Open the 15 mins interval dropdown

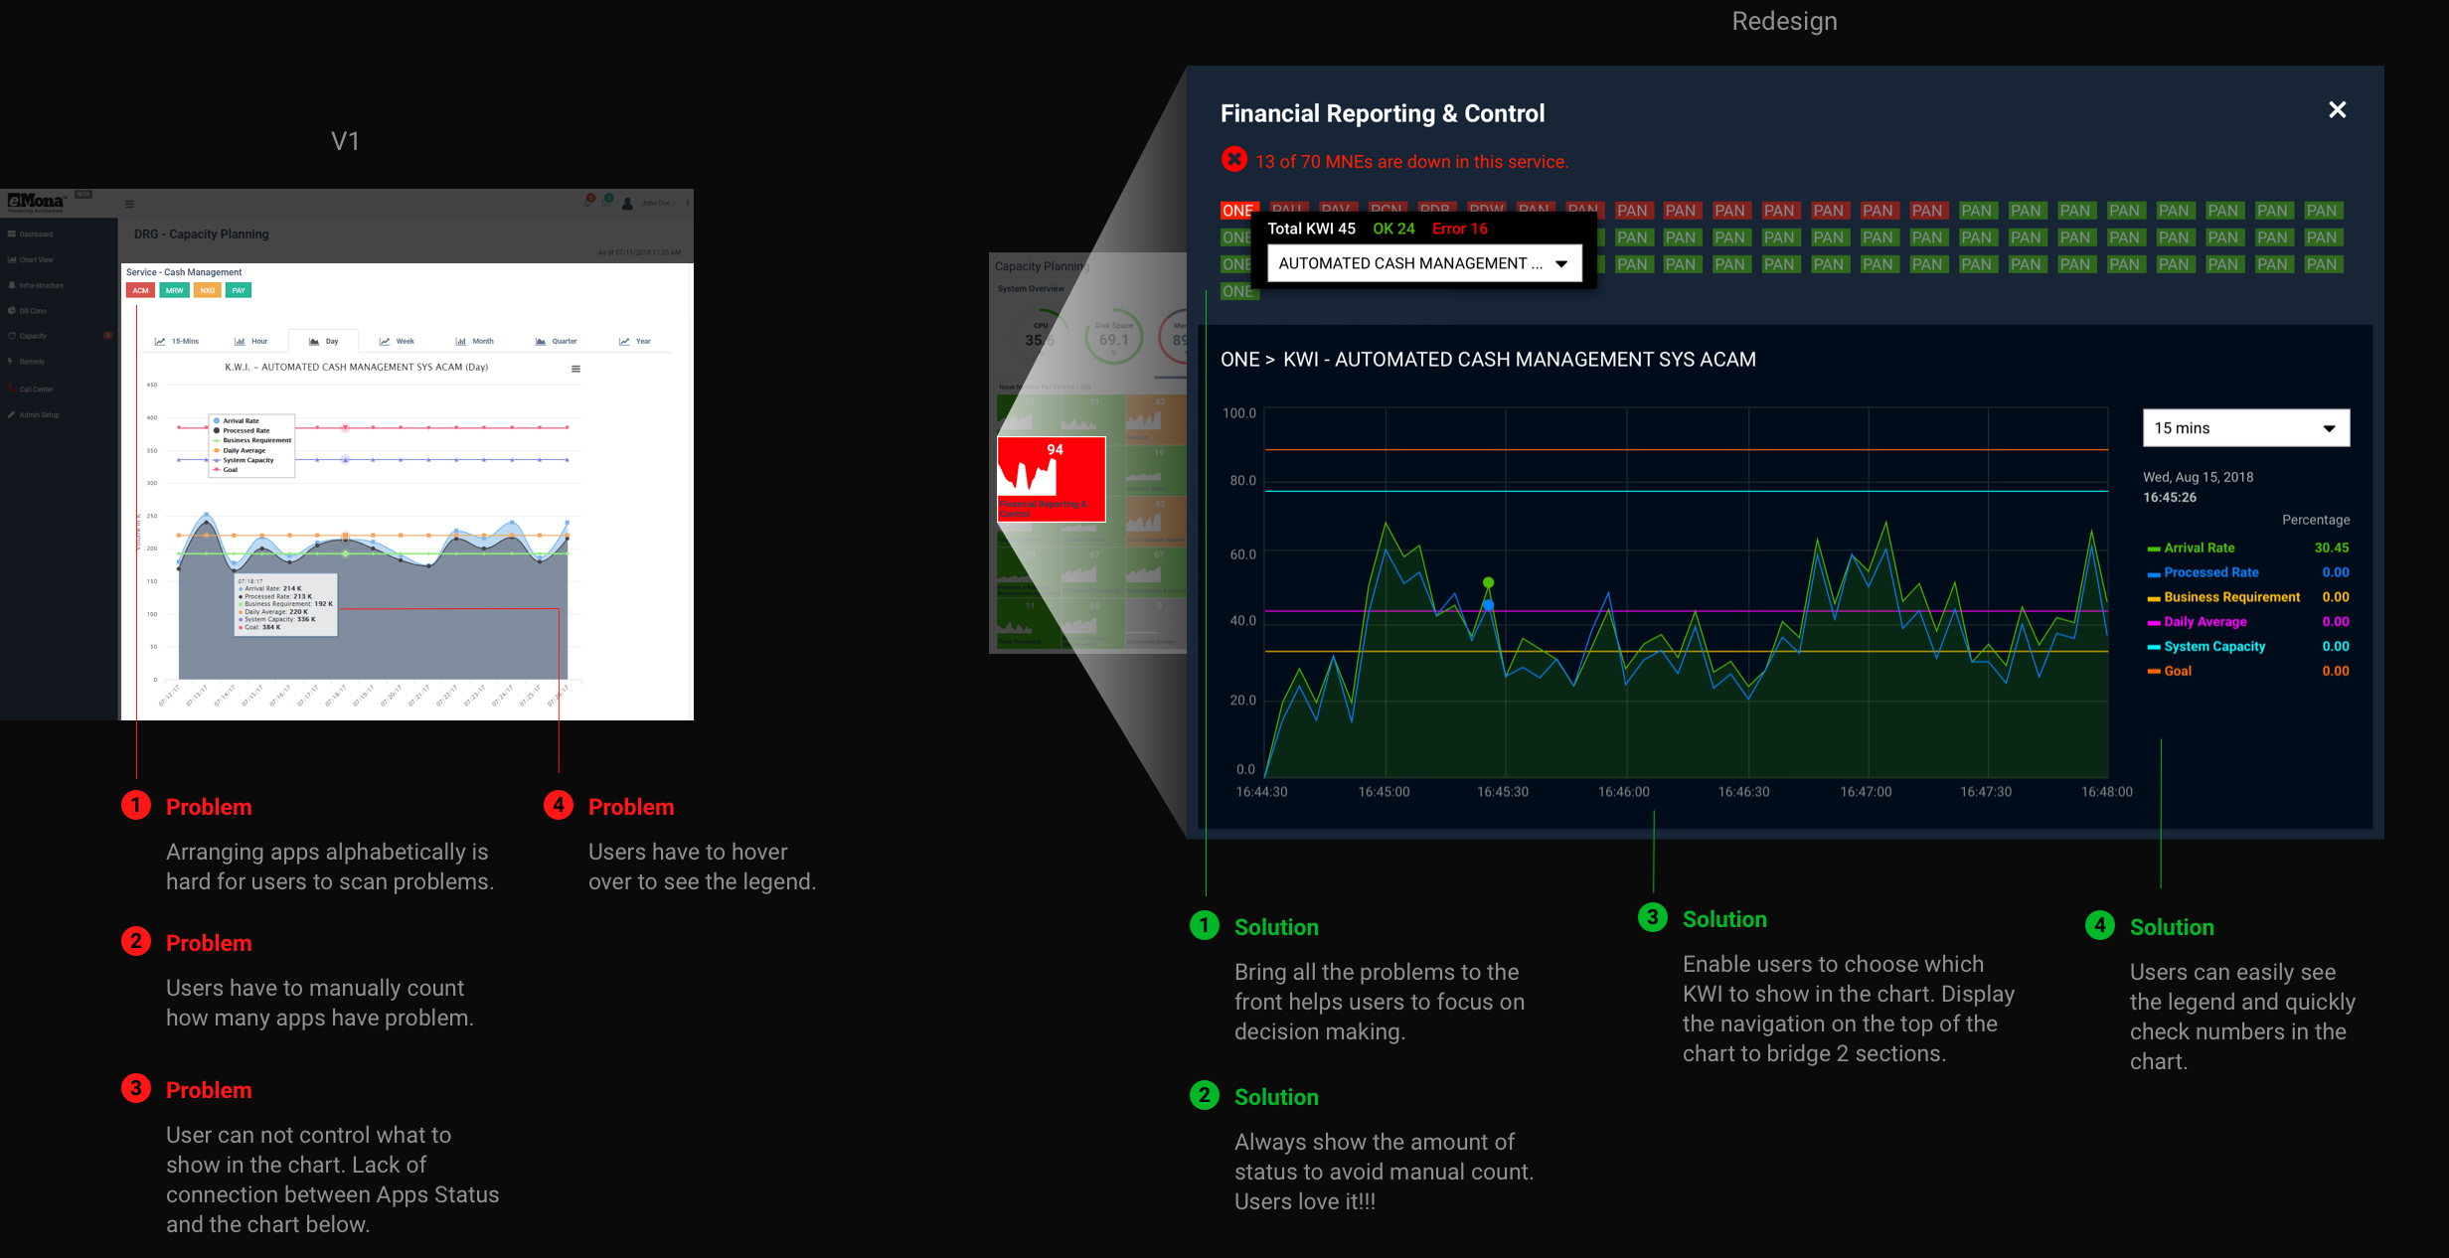pyautogui.click(x=2245, y=428)
